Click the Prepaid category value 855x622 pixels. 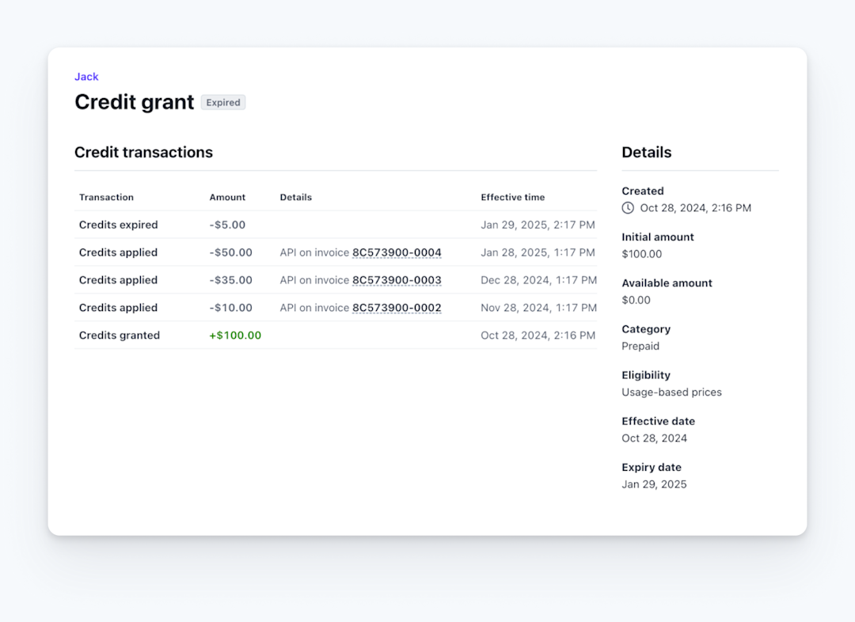pyautogui.click(x=640, y=346)
